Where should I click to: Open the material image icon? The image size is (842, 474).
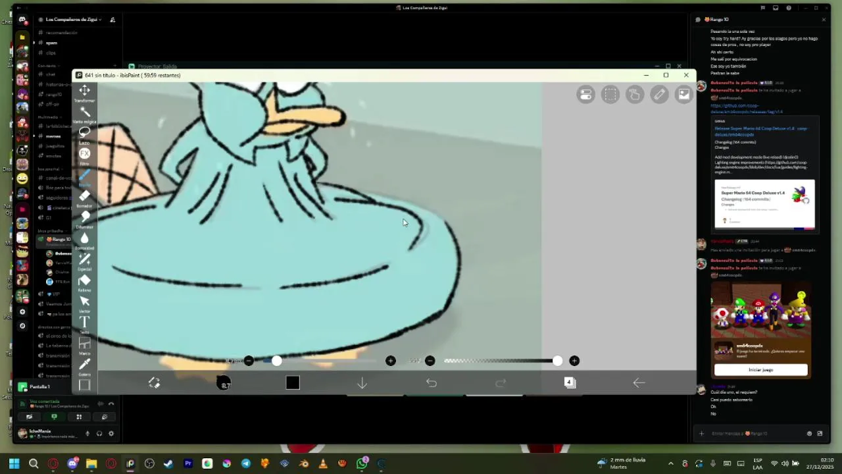(x=684, y=95)
